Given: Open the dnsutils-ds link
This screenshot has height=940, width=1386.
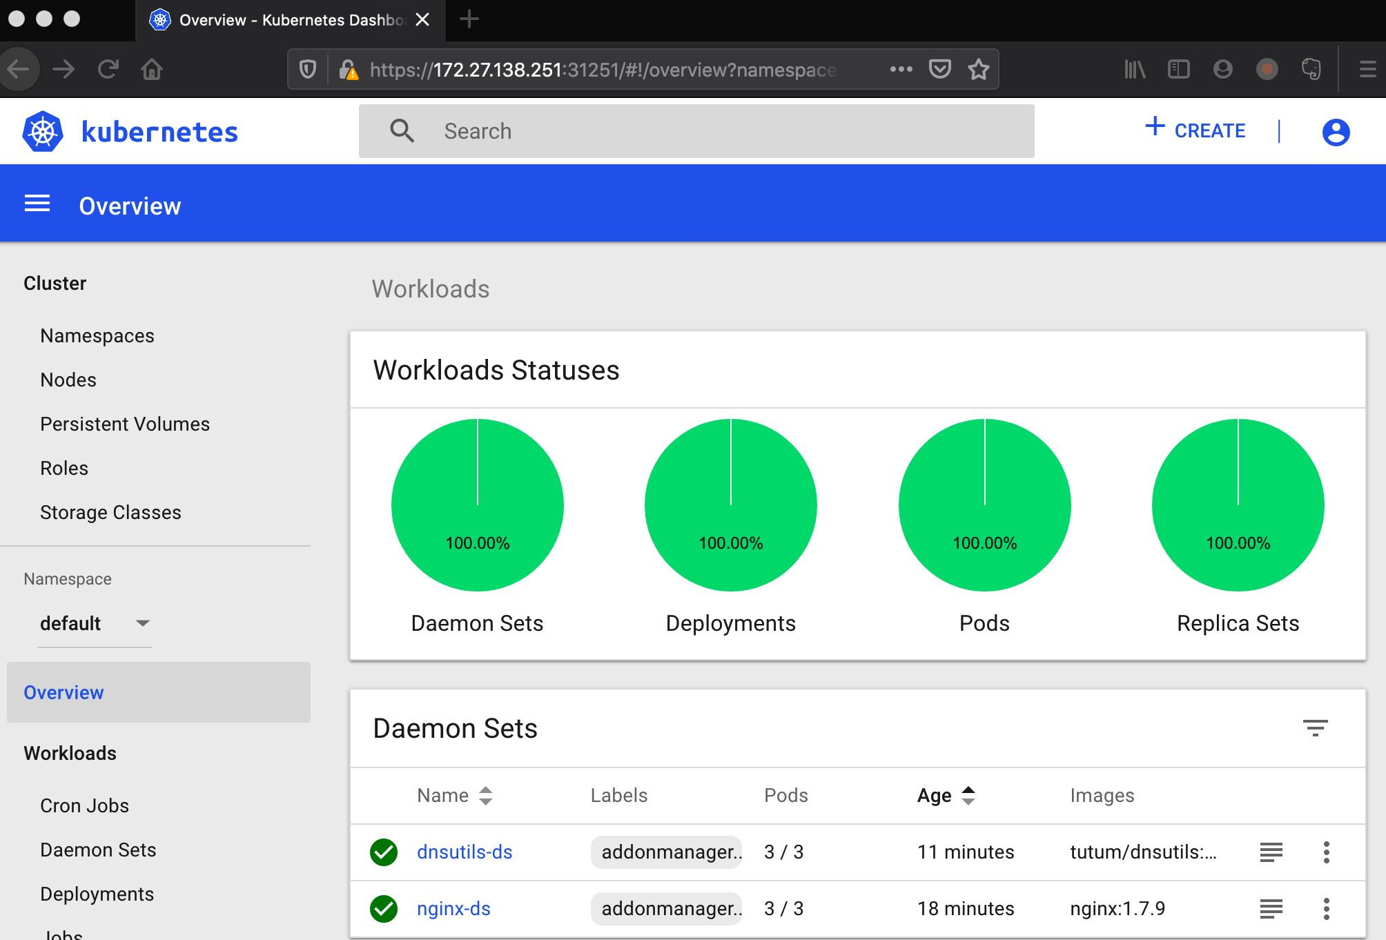Looking at the screenshot, I should tap(465, 852).
